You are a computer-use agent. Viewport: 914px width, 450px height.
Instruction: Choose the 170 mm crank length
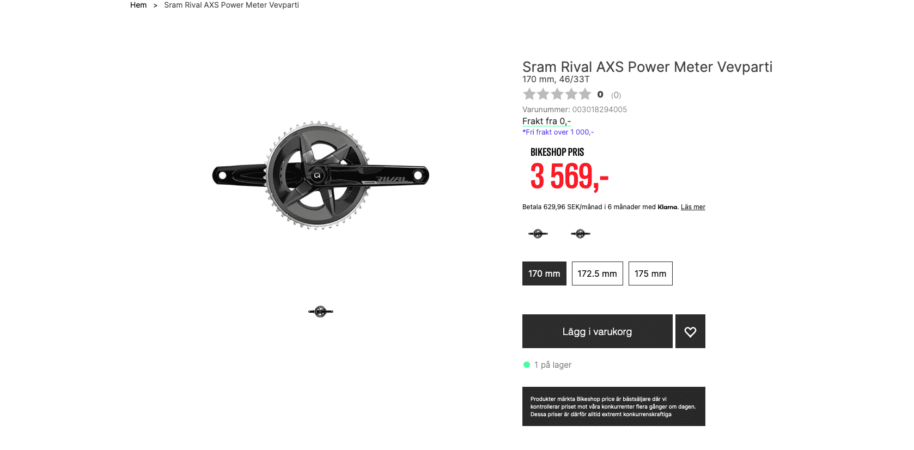click(544, 273)
